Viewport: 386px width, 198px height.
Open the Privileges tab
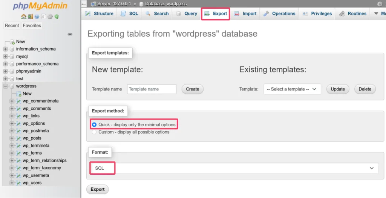click(x=317, y=14)
